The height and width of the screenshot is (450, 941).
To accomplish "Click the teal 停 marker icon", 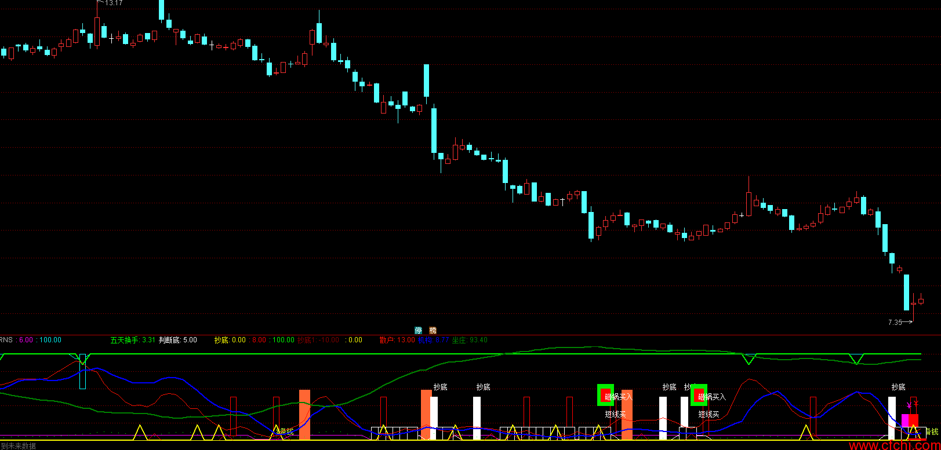I will click(x=418, y=330).
